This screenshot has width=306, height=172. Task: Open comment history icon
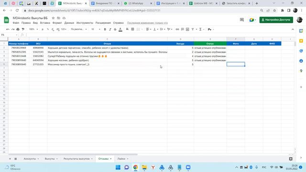pos(242,20)
